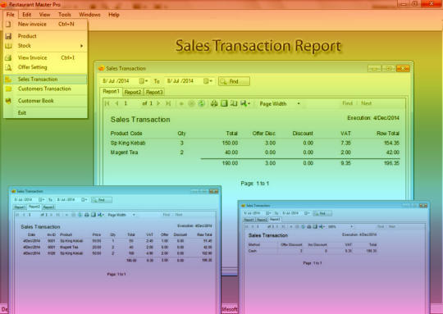The height and width of the screenshot is (314, 443).
Task: Choose New invoice from File menu
Action: 45,25
